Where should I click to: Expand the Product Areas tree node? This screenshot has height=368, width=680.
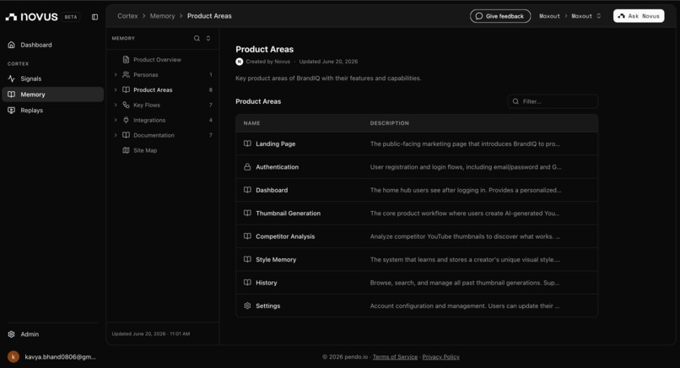pos(116,89)
